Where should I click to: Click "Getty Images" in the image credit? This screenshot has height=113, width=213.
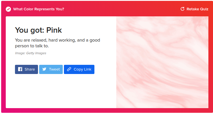[x=36, y=53]
